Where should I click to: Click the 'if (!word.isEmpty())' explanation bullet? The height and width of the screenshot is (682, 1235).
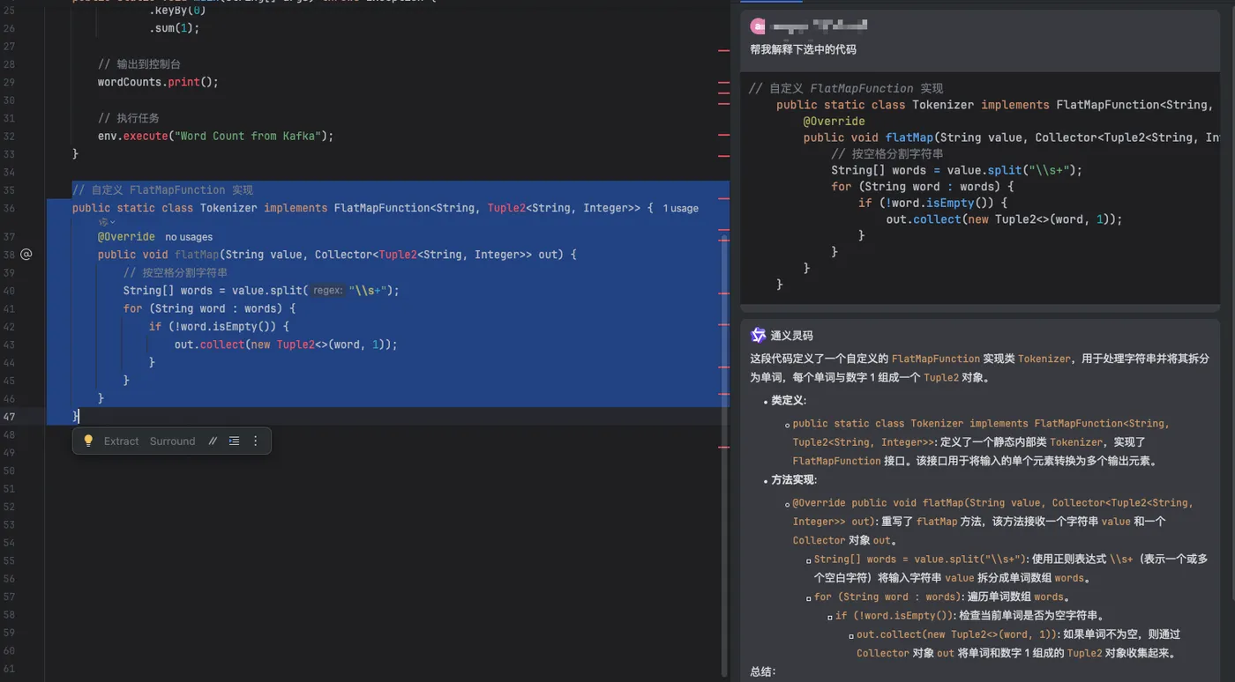click(x=969, y=616)
